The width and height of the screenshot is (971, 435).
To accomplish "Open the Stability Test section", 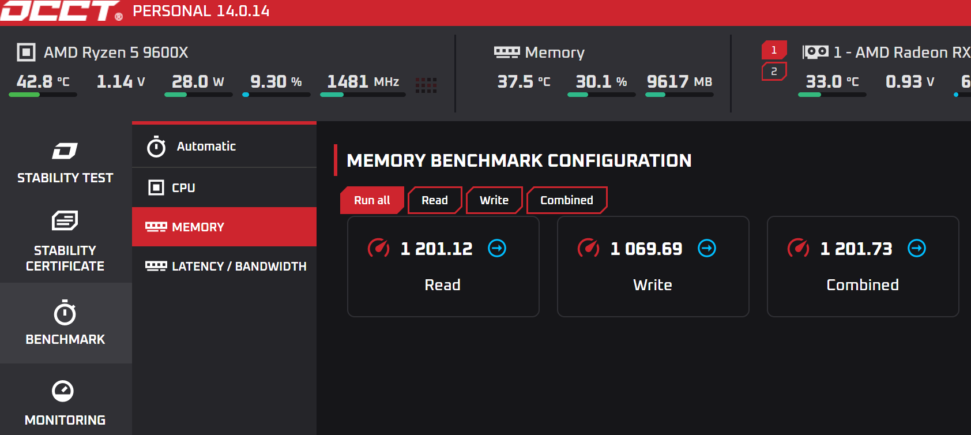I will tap(65, 162).
